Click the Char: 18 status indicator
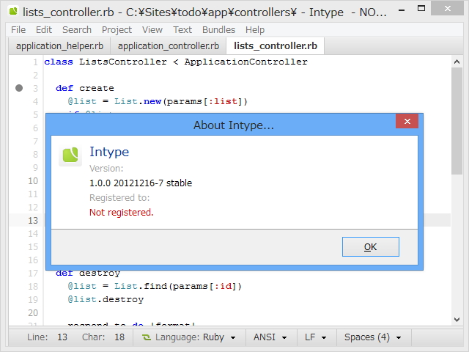This screenshot has width=469, height=352. pos(103,337)
